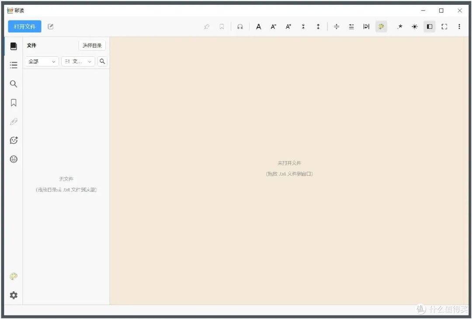The height and width of the screenshot is (319, 472).
Task: Click the headphones read-aloud icon
Action: [x=240, y=27]
